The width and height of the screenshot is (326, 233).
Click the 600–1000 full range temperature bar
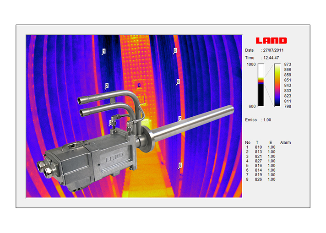pos(261,85)
